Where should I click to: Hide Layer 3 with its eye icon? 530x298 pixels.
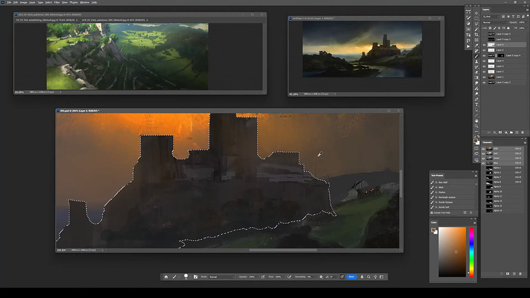[x=484, y=66]
